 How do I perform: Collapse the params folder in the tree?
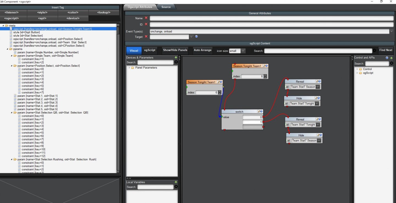[x=7, y=49]
